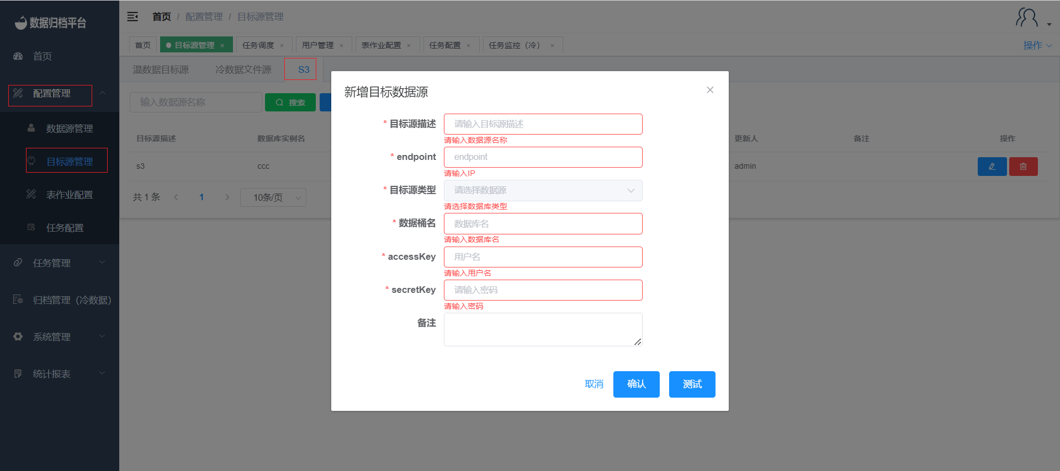The image size is (1060, 471).
Task: Click the 备注 column header
Action: point(861,138)
